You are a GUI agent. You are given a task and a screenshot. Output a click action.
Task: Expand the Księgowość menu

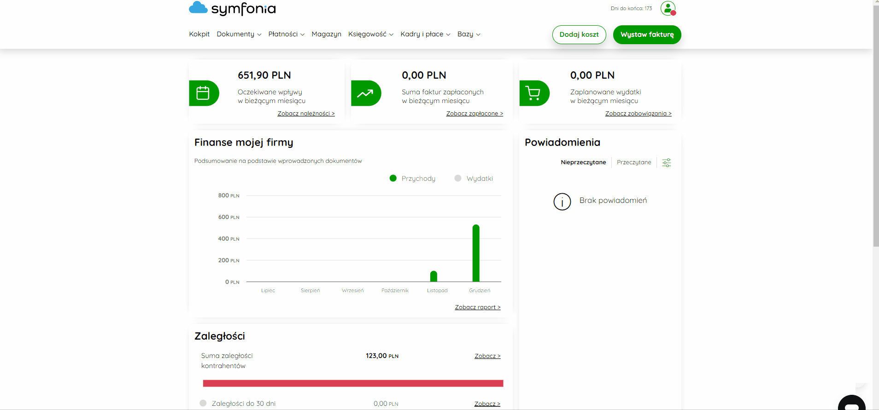[371, 34]
